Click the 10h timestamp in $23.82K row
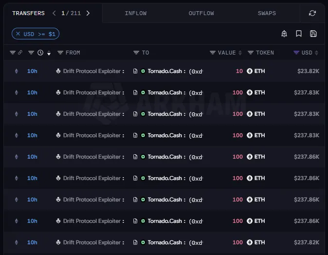Image resolution: width=328 pixels, height=255 pixels. [x=32, y=71]
